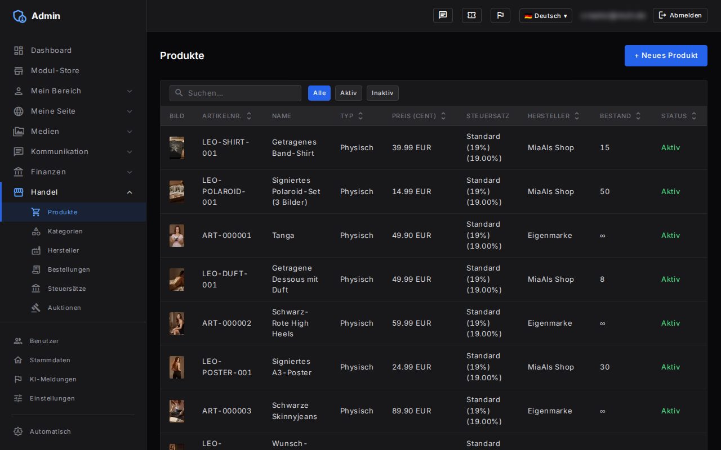Go to Dashboard in the sidebar
721x450 pixels.
[x=73, y=50]
